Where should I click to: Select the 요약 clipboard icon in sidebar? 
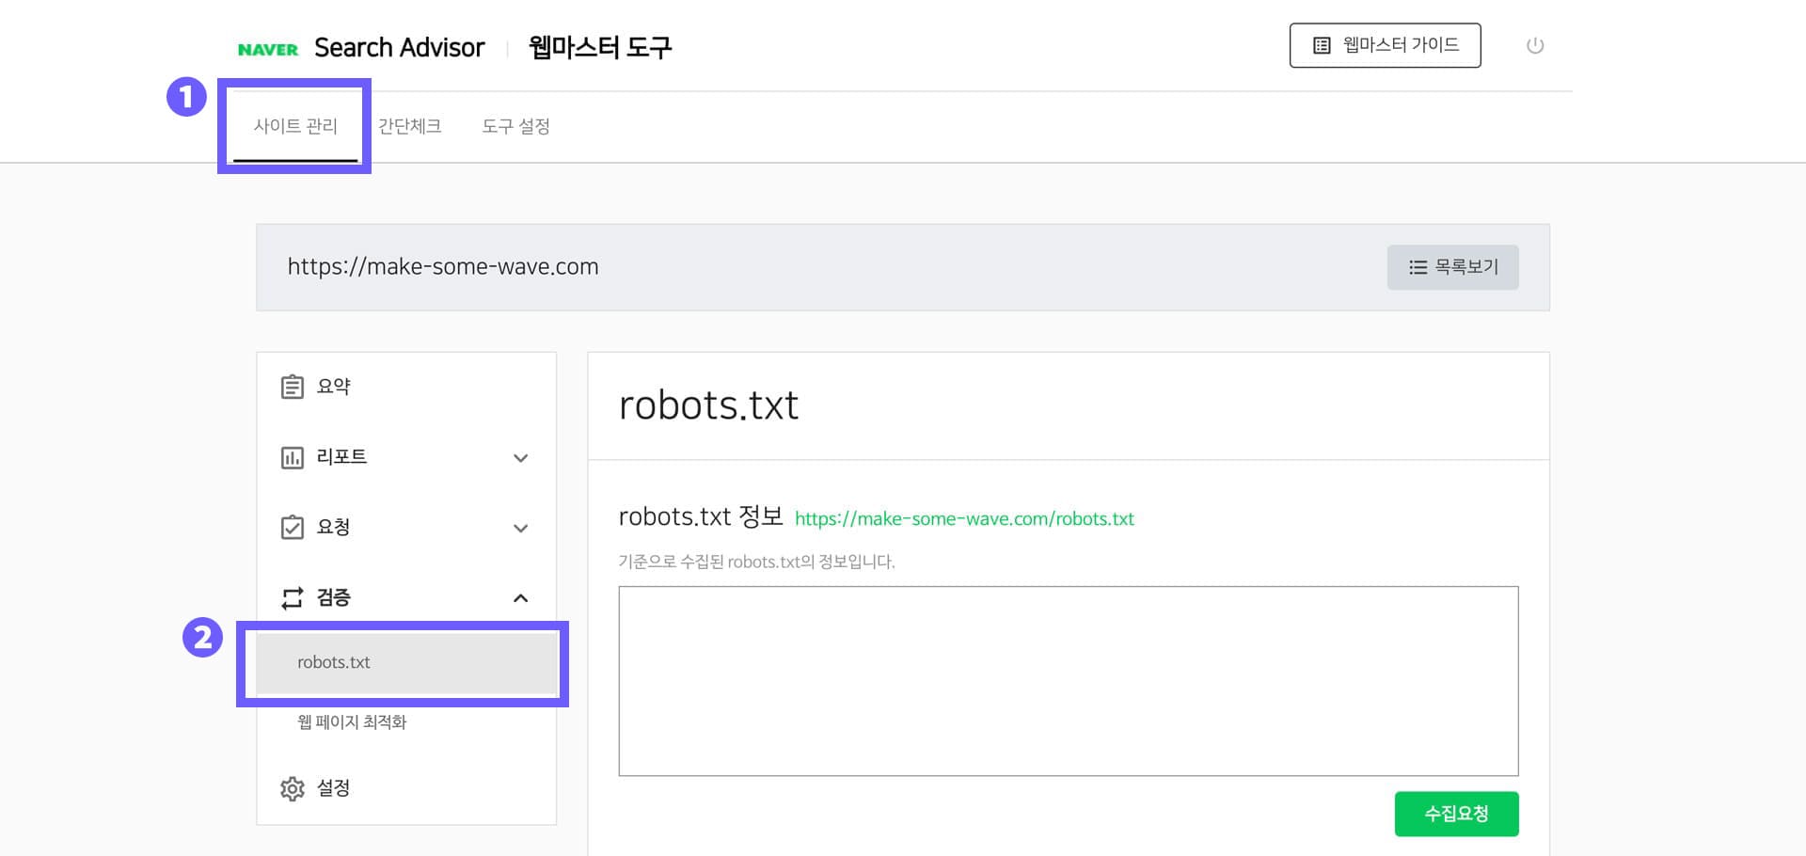[x=293, y=386]
